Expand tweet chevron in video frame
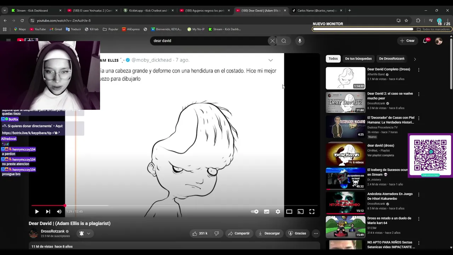Image resolution: width=453 pixels, height=255 pixels. pyautogui.click(x=270, y=60)
